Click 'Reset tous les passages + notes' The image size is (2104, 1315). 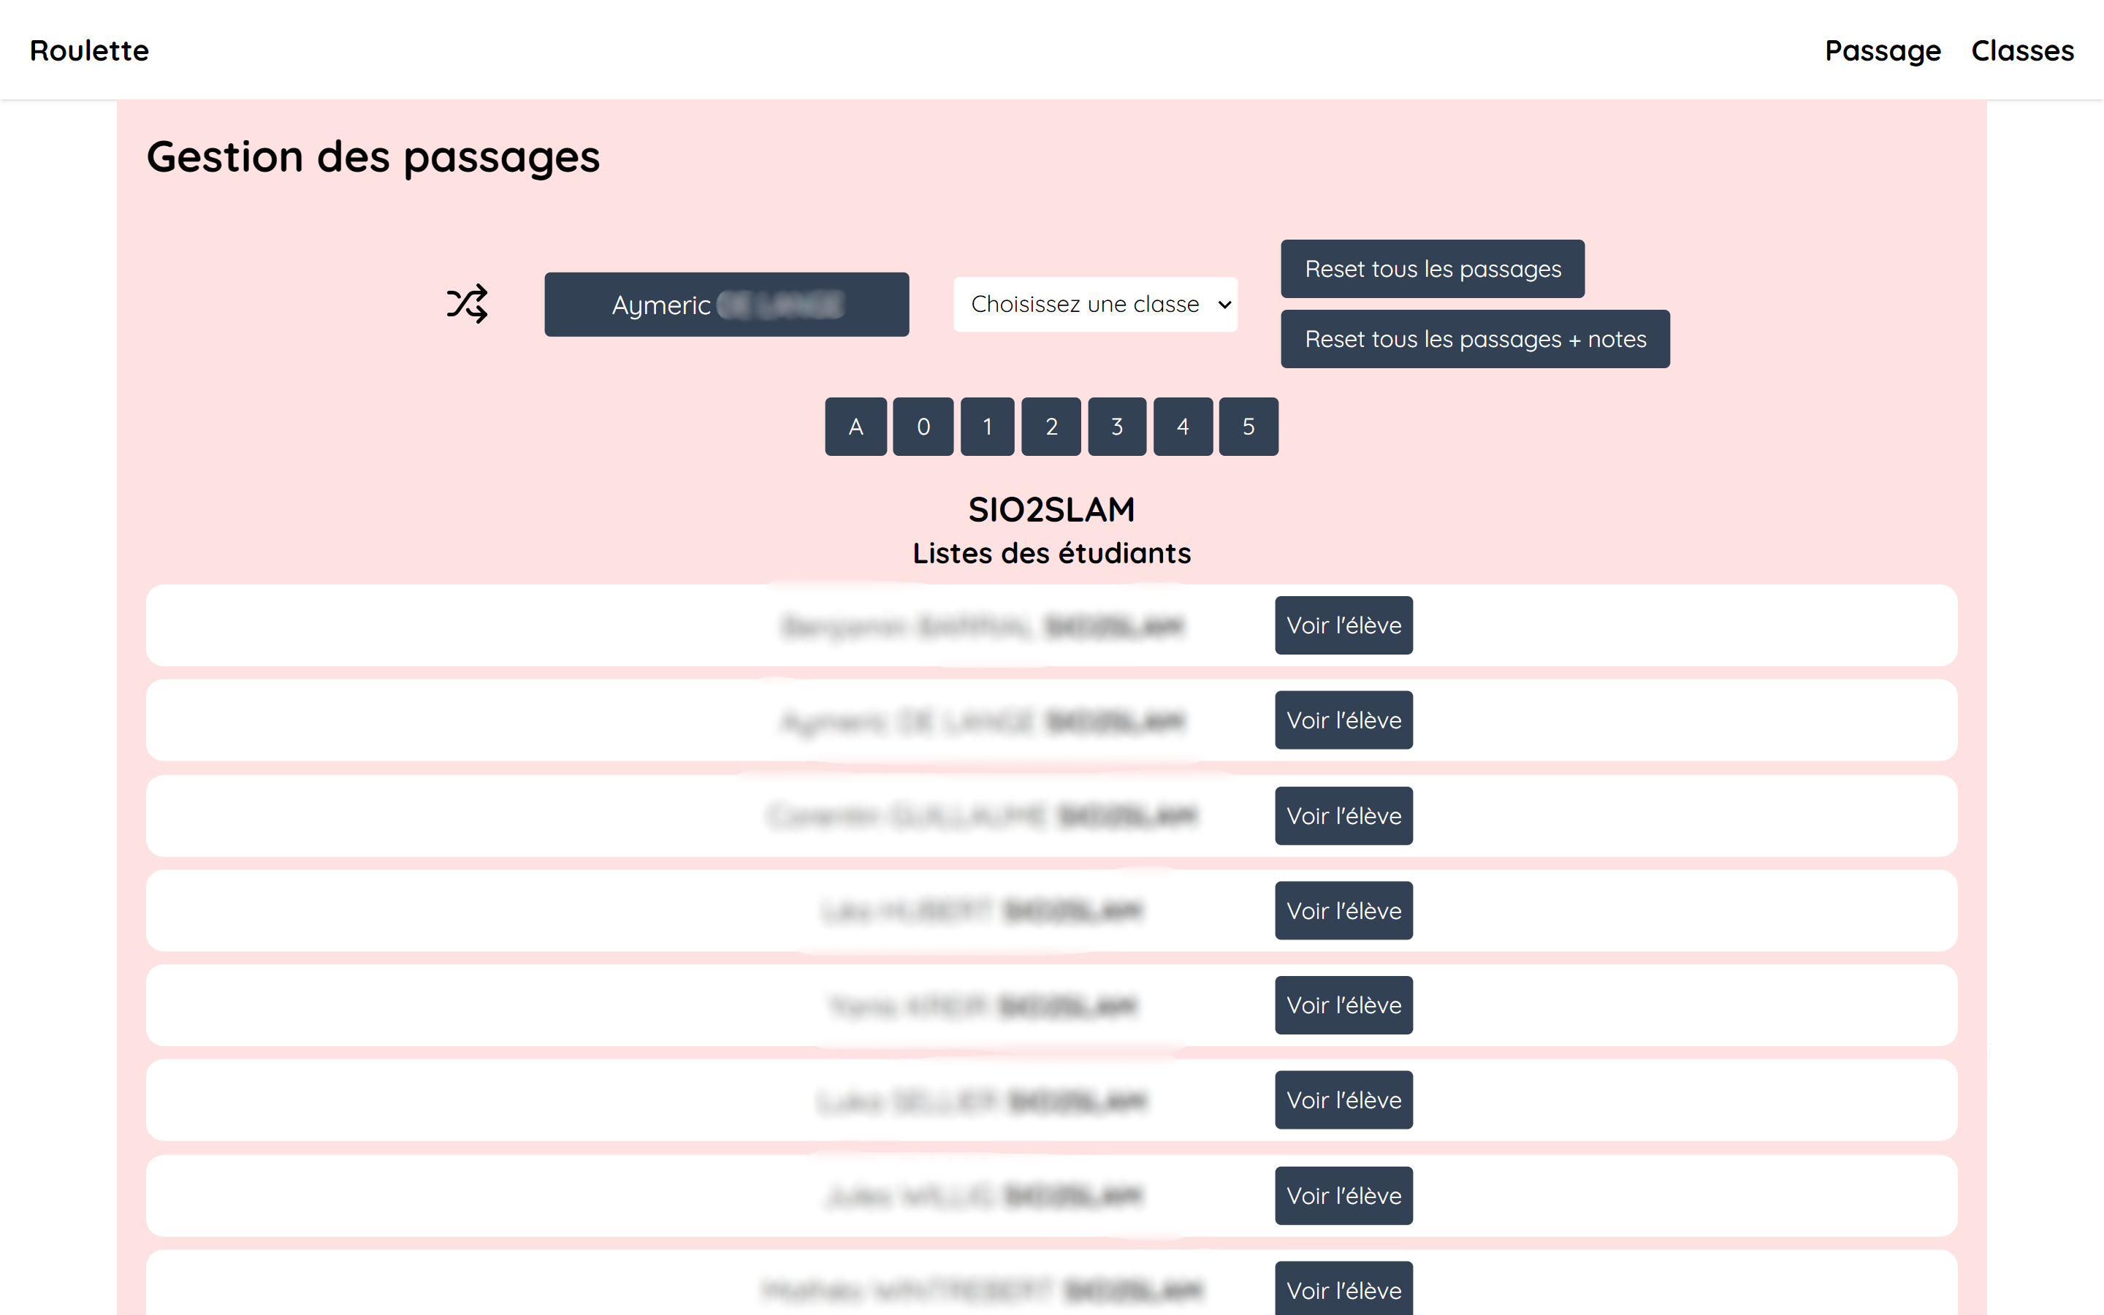pos(1474,338)
